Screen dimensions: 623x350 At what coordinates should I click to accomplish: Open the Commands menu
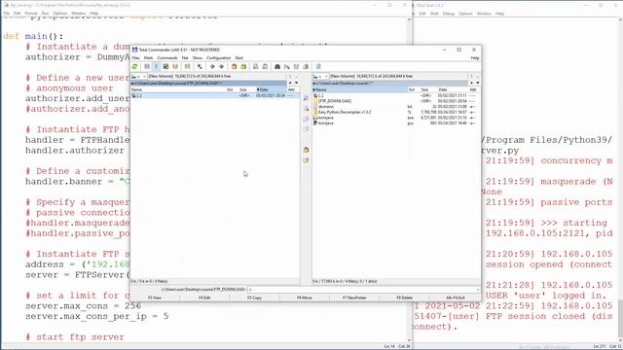click(x=167, y=58)
